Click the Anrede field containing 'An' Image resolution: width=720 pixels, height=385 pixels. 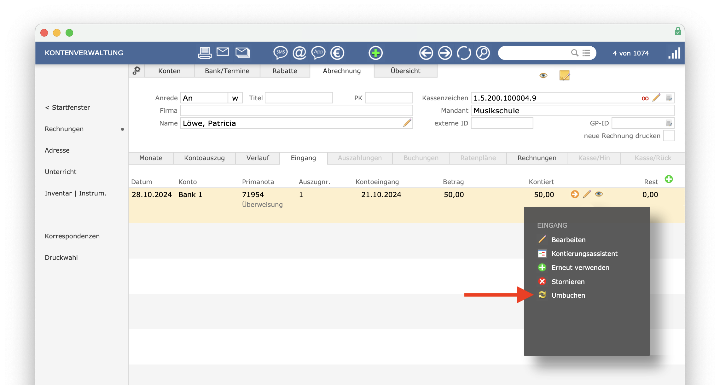click(204, 98)
